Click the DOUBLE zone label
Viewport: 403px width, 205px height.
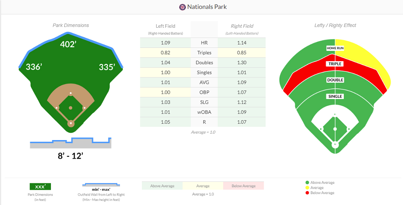pos(335,80)
